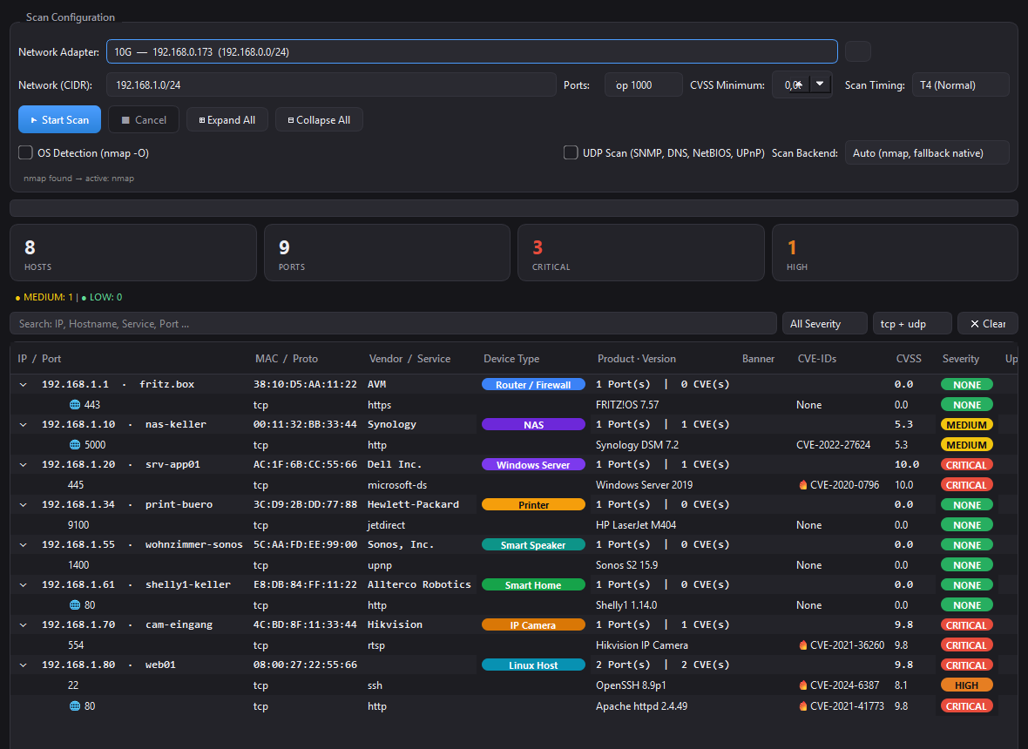Screen dimensions: 1028x749
Task: Open the tcp + udp protocol filter
Action: point(912,324)
